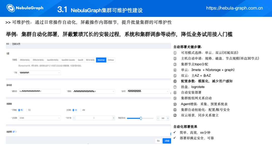Click the NebulaGraph logo icon
Image resolution: width=272 pixels, height=153 pixels.
coord(11,8)
